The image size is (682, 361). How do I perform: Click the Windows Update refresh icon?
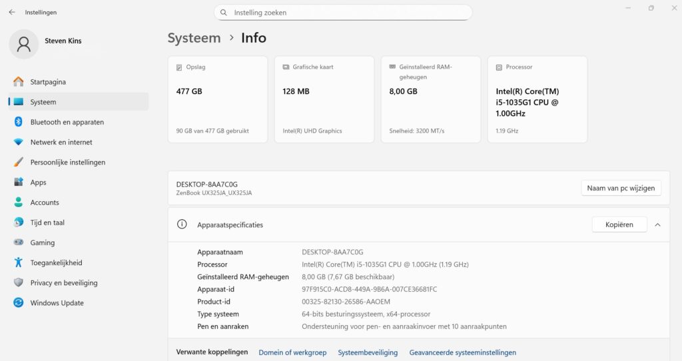tap(18, 302)
